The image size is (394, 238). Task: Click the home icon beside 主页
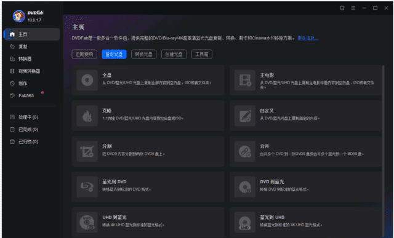(12, 34)
